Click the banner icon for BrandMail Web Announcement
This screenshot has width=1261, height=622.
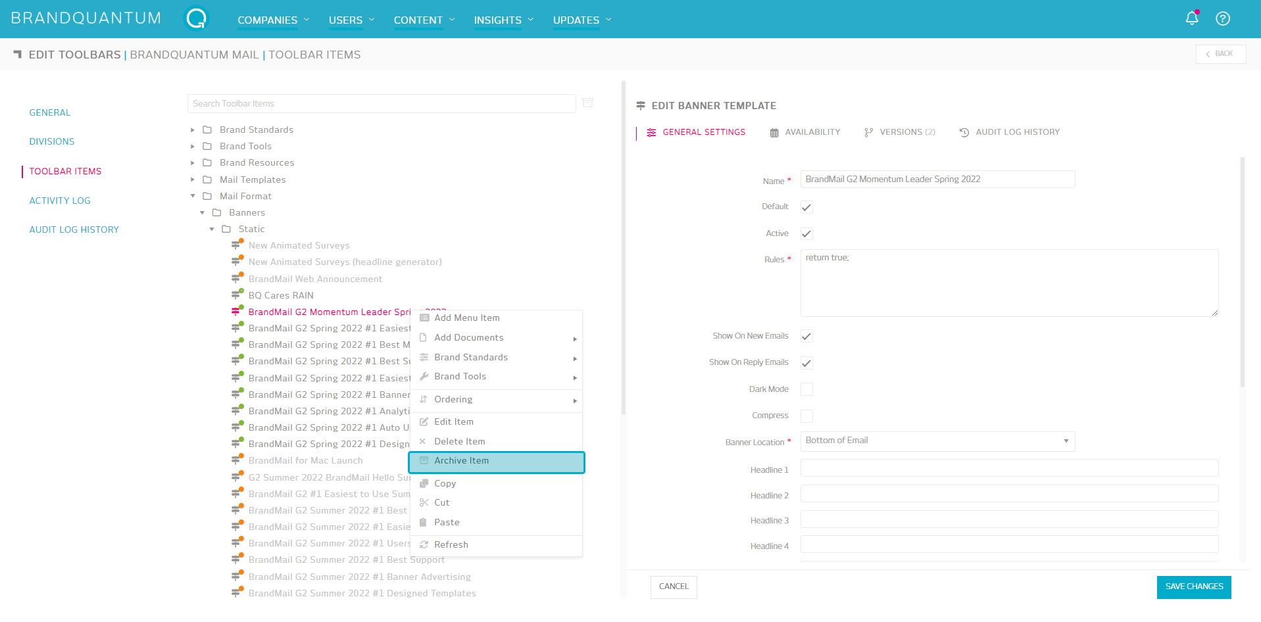pos(236,278)
